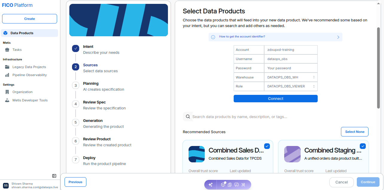This screenshot has height=190, width=384.
Task: Click the search data products field
Action: click(x=276, y=117)
